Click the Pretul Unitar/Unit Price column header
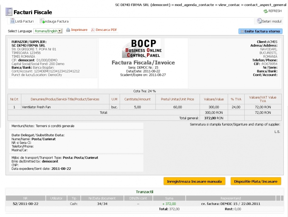Image resolution: width=288 pixels, height=217 pixels. coord(177,99)
